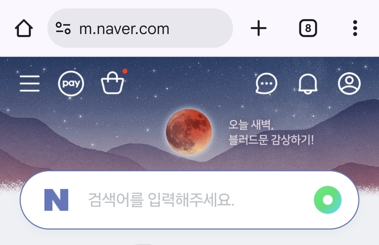Open Naver Pay icon
This screenshot has width=379, height=245.
[71, 84]
